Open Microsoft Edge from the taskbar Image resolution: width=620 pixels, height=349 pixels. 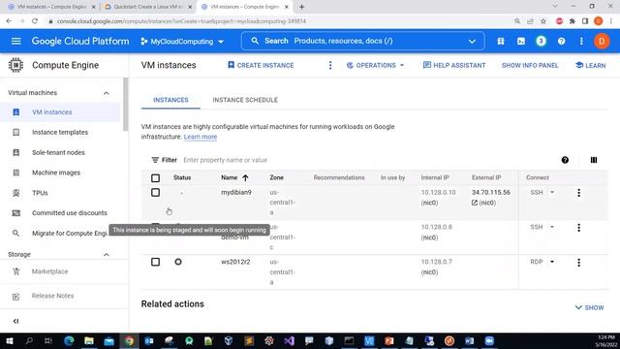tap(69, 341)
